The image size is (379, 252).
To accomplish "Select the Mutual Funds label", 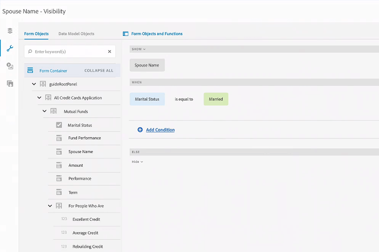I will click(76, 111).
